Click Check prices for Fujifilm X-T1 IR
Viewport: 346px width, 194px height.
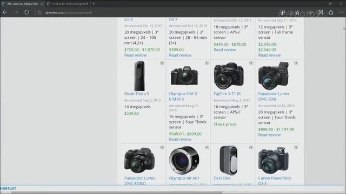point(225,124)
